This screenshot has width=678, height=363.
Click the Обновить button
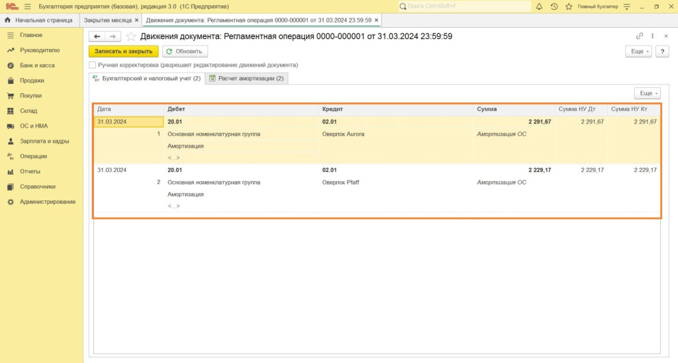pos(185,51)
